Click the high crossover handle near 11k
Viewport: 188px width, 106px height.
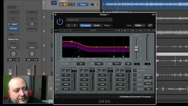coord(123,56)
